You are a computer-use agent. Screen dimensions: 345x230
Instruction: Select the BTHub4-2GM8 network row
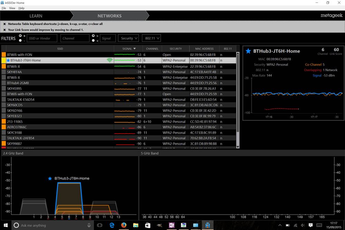[x=119, y=83]
